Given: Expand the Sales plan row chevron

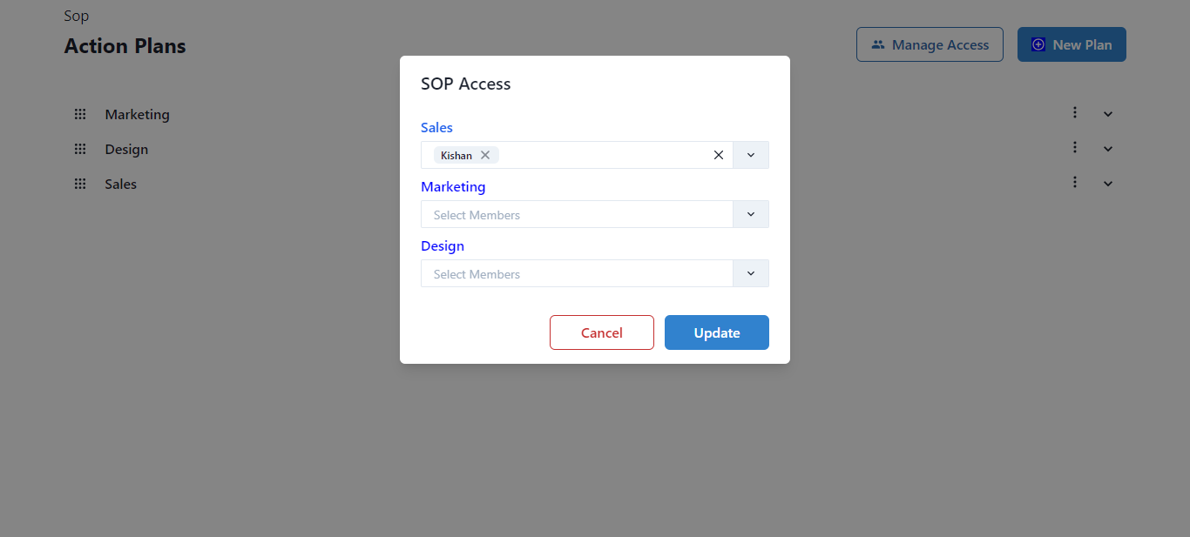Looking at the screenshot, I should 1107,182.
